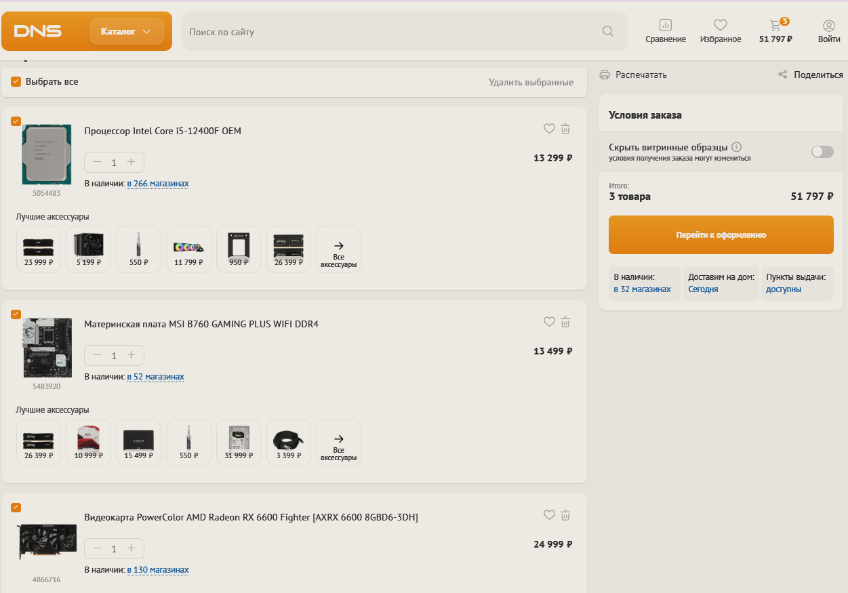The image size is (848, 593).
Task: Delete Intel Core i5-12400F with trash icon
Action: point(566,129)
